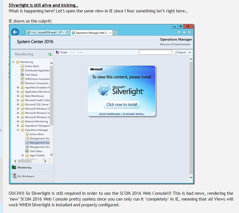
Task: Select the Operations Manager Web Console tab
Action: pos(91,33)
